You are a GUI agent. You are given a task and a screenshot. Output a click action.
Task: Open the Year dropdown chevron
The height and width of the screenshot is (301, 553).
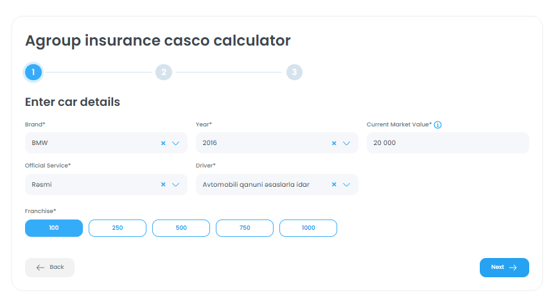click(x=346, y=143)
